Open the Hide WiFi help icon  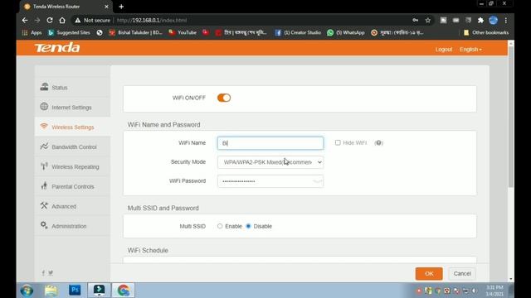coord(378,142)
